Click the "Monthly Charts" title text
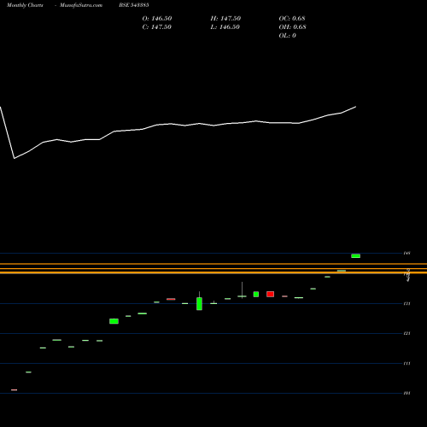 pyautogui.click(x=25, y=5)
